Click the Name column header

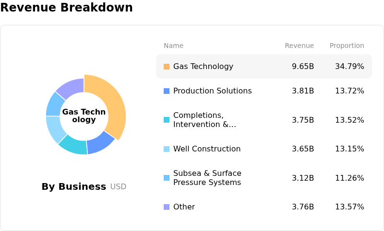(x=173, y=46)
